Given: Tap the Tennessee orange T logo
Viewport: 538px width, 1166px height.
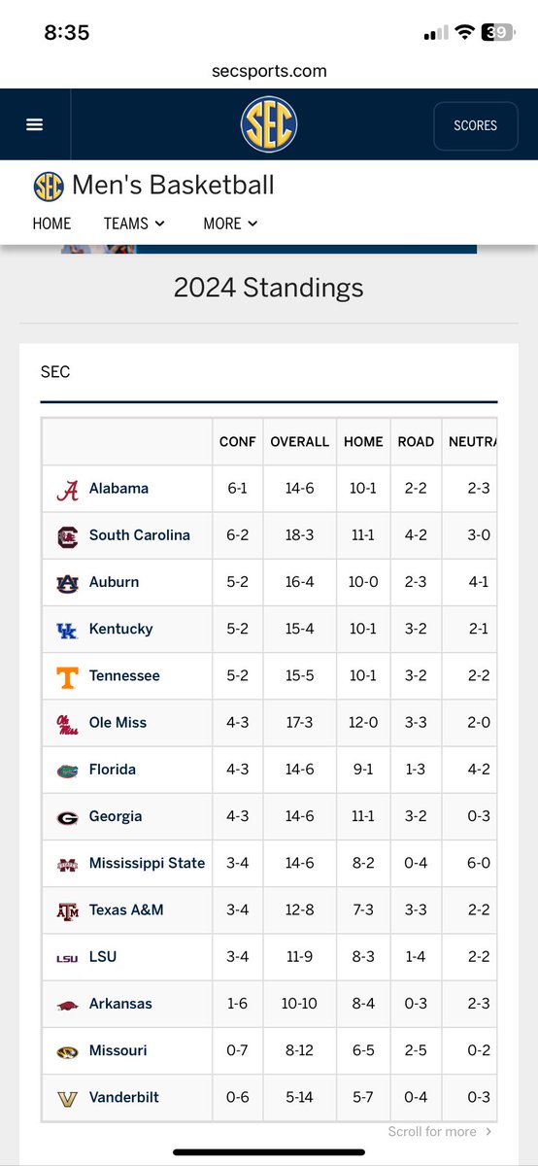Looking at the screenshot, I should (67, 676).
